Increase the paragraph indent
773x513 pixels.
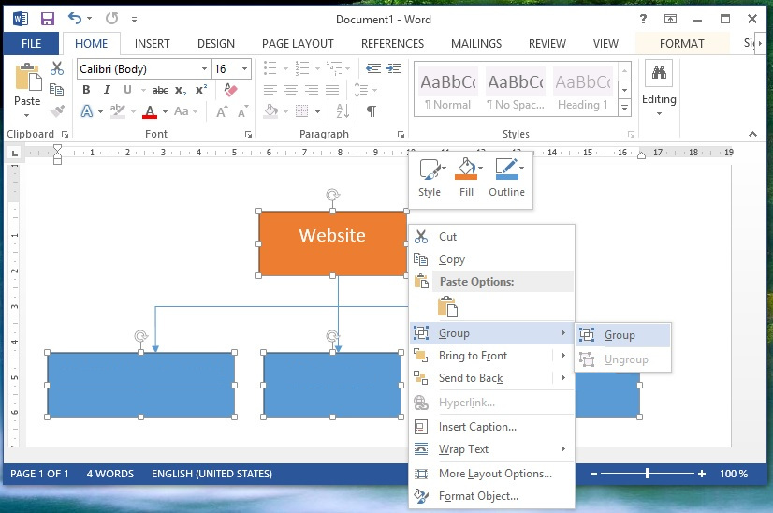coord(394,68)
